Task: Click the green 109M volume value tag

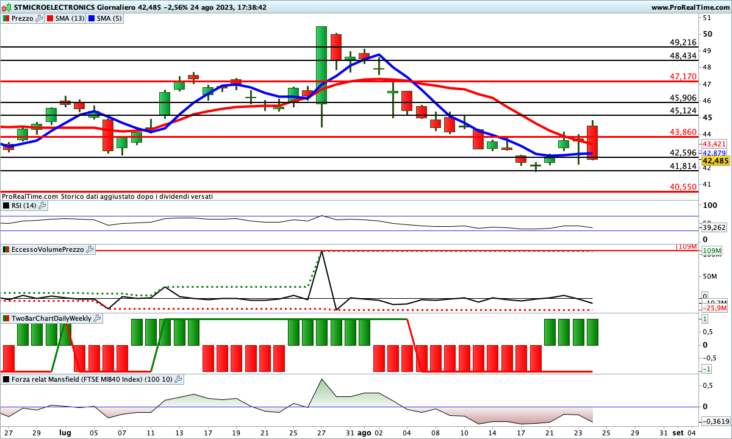Action: [x=712, y=251]
